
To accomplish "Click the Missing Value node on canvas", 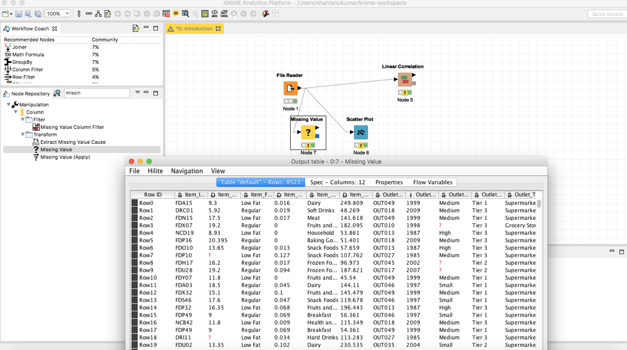I will coord(308,132).
